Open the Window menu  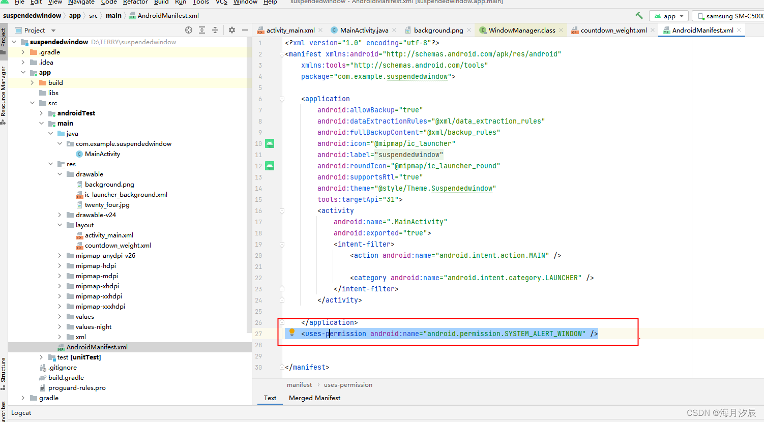pos(245,2)
